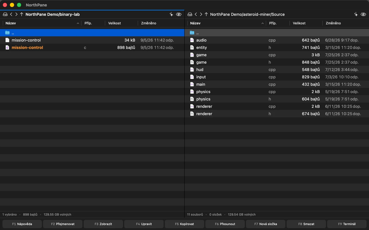Click the hud cpp file icon

192,70
